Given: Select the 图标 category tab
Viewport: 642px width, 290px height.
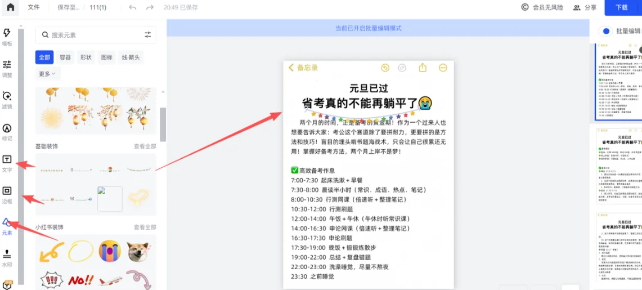Looking at the screenshot, I should (106, 58).
